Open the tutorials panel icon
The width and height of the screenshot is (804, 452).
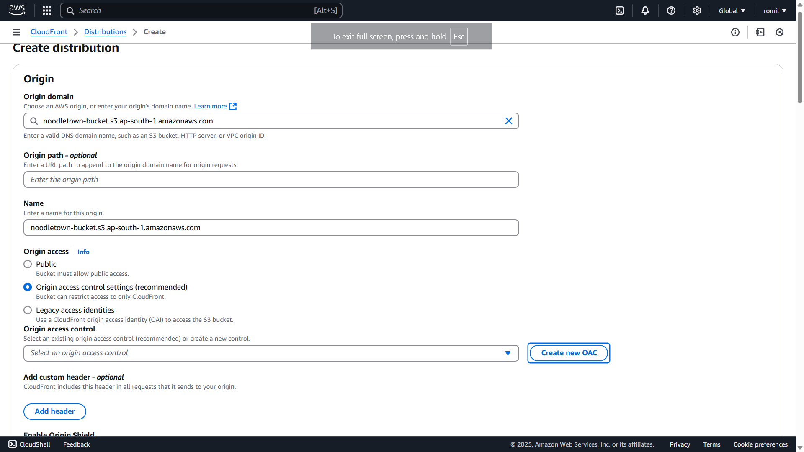(x=760, y=32)
